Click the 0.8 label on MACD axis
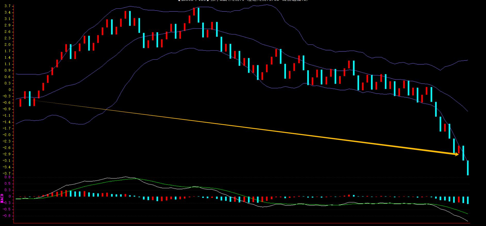This screenshot has height=226, width=486. point(7,177)
